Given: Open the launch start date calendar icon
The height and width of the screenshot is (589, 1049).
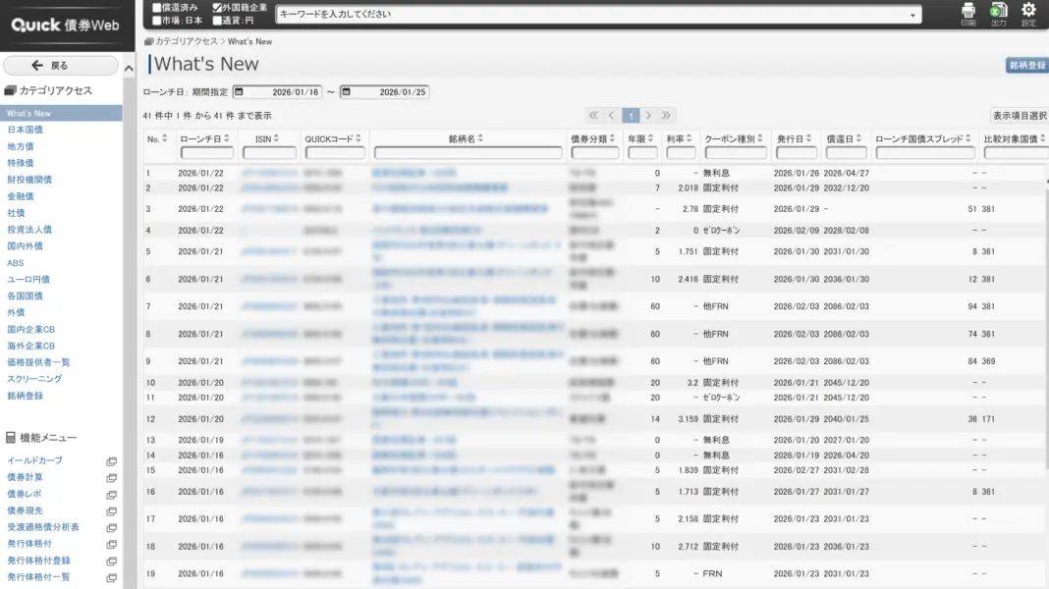Looking at the screenshot, I should click(x=239, y=91).
